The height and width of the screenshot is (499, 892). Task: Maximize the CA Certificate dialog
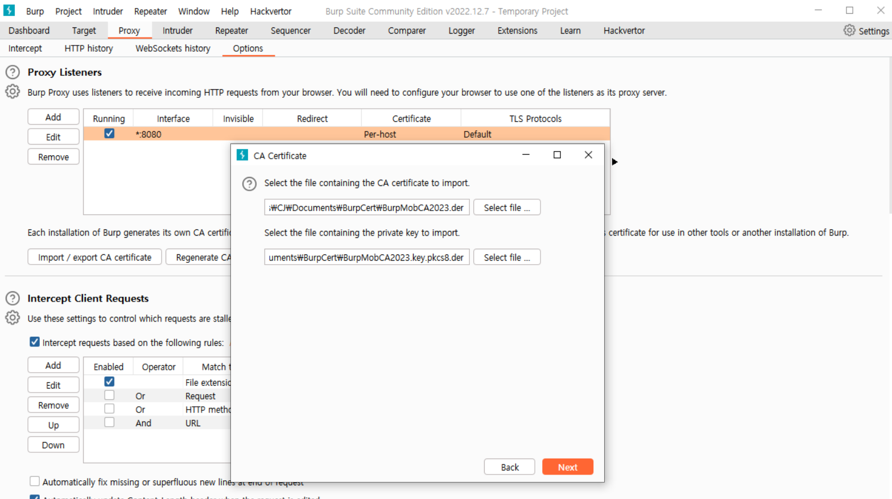557,155
